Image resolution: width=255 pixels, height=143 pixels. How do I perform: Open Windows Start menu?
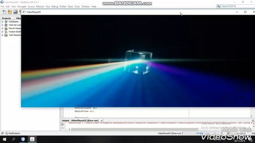coord(4,139)
